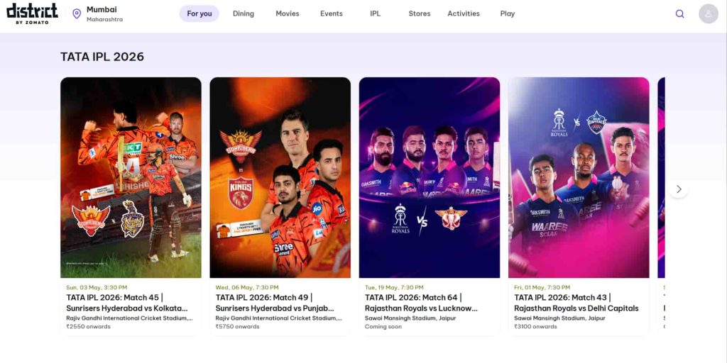
Task: Click the 'Sun, 03 May, 3:30 PM' date
Action: 97,288
